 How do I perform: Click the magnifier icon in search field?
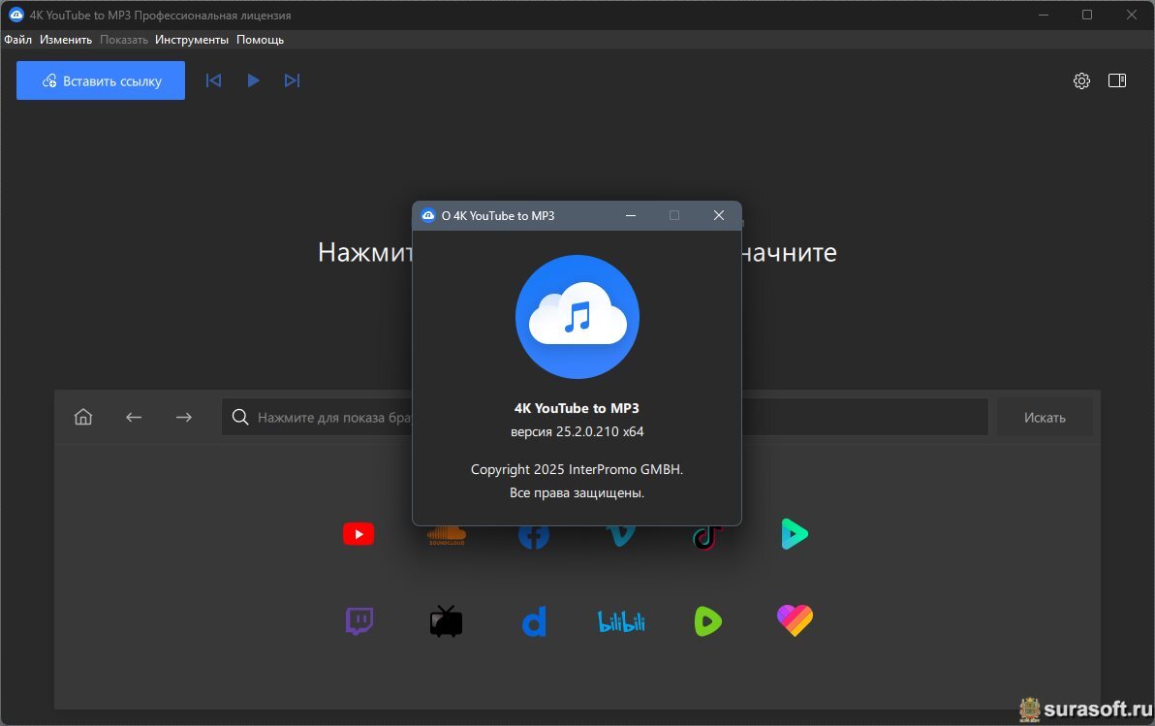coord(240,417)
